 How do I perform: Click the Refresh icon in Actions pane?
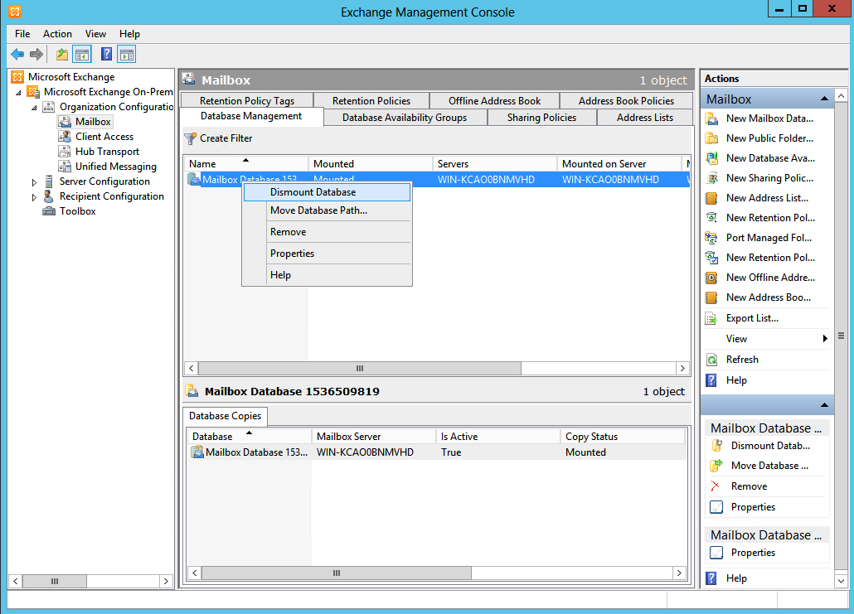point(711,360)
